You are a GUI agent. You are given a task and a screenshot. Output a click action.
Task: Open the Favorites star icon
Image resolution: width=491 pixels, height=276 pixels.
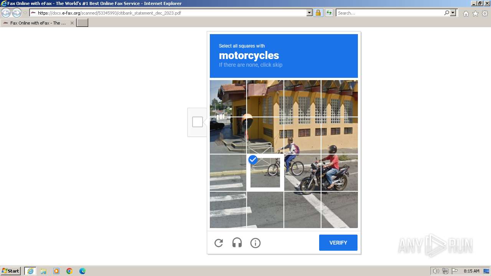475,13
